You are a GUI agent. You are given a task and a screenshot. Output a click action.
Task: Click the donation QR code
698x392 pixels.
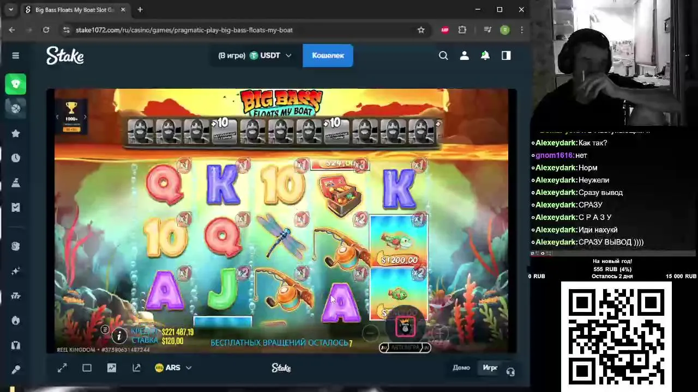pos(616,336)
